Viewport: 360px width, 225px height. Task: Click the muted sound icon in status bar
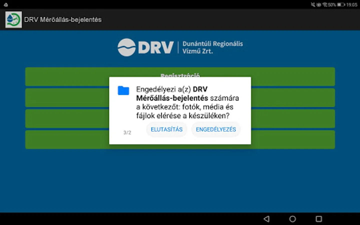313,5
